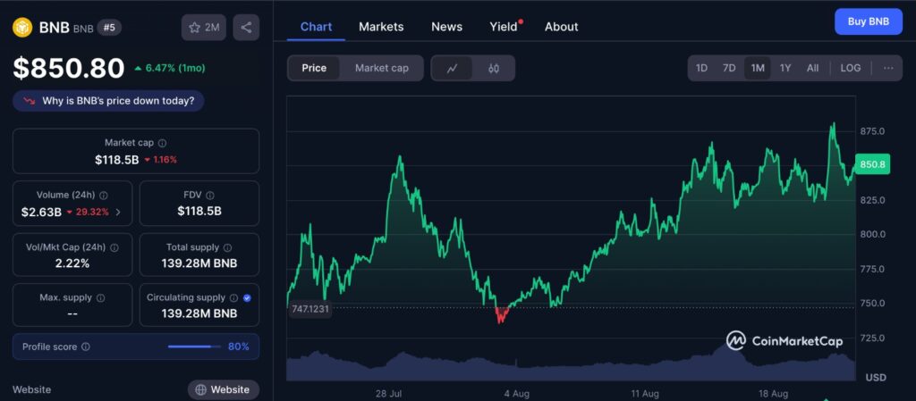This screenshot has height=401, width=916.
Task: Click the Profile score info icon
Action: [86, 347]
